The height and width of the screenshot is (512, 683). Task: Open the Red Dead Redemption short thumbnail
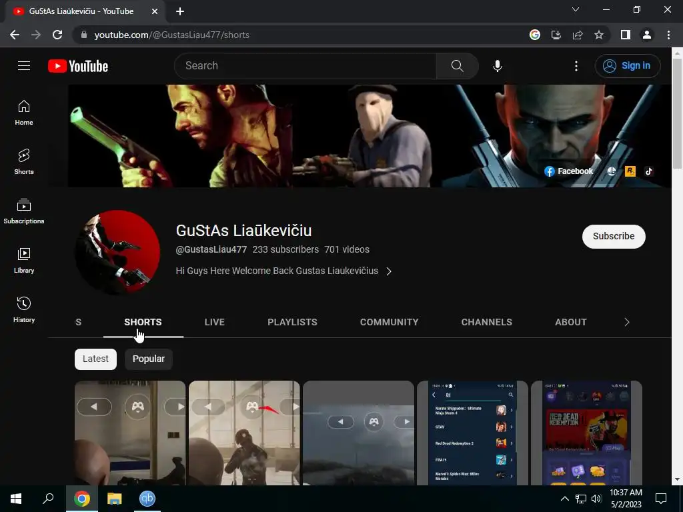pos(586,433)
